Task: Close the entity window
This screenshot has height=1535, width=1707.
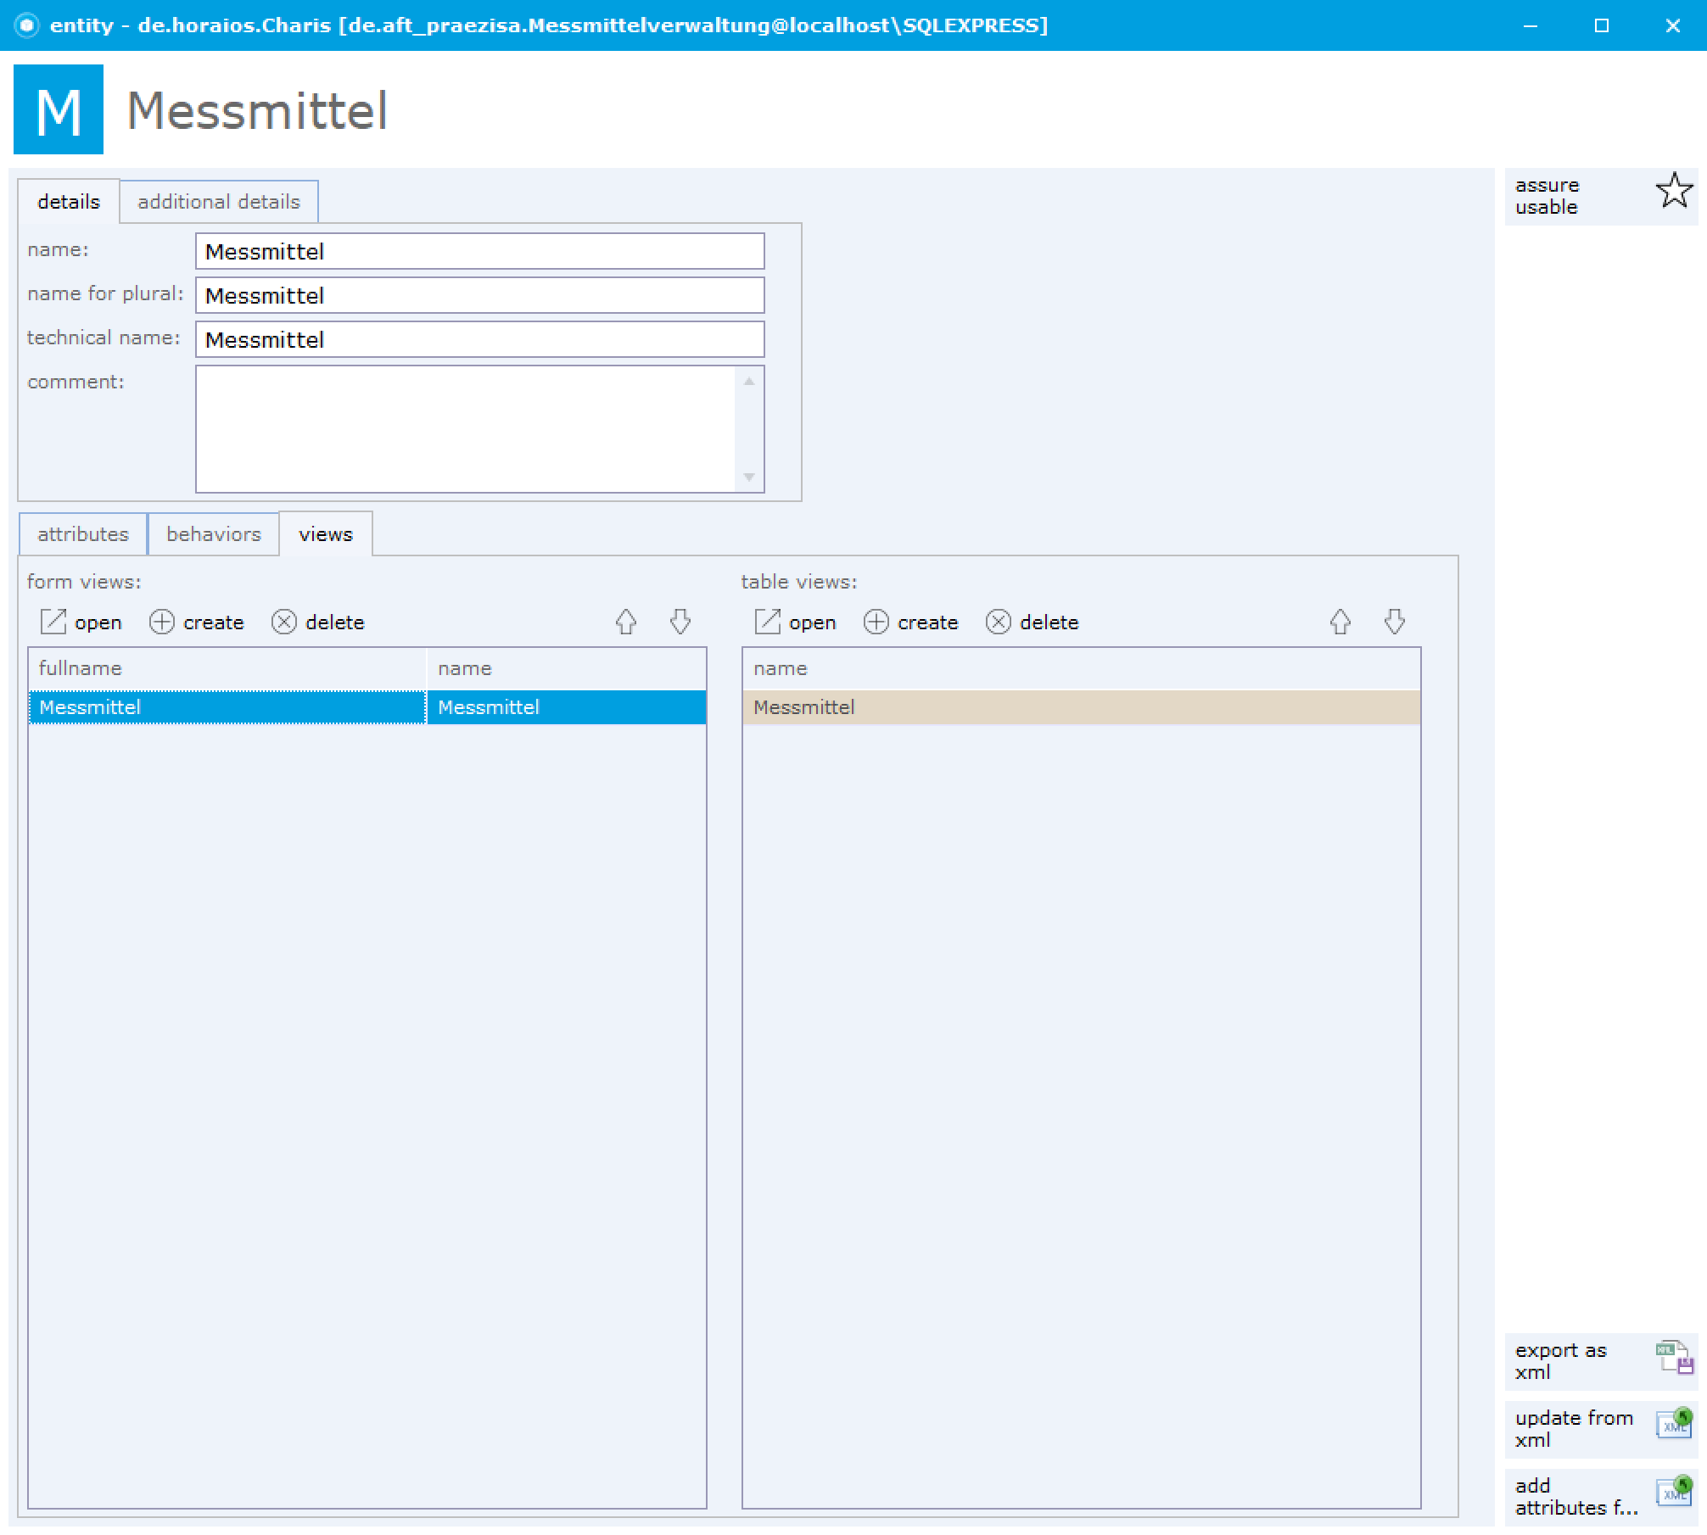Action: pyautogui.click(x=1673, y=25)
